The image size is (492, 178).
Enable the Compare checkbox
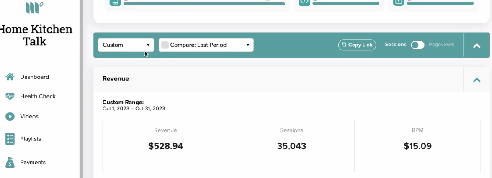coord(165,45)
